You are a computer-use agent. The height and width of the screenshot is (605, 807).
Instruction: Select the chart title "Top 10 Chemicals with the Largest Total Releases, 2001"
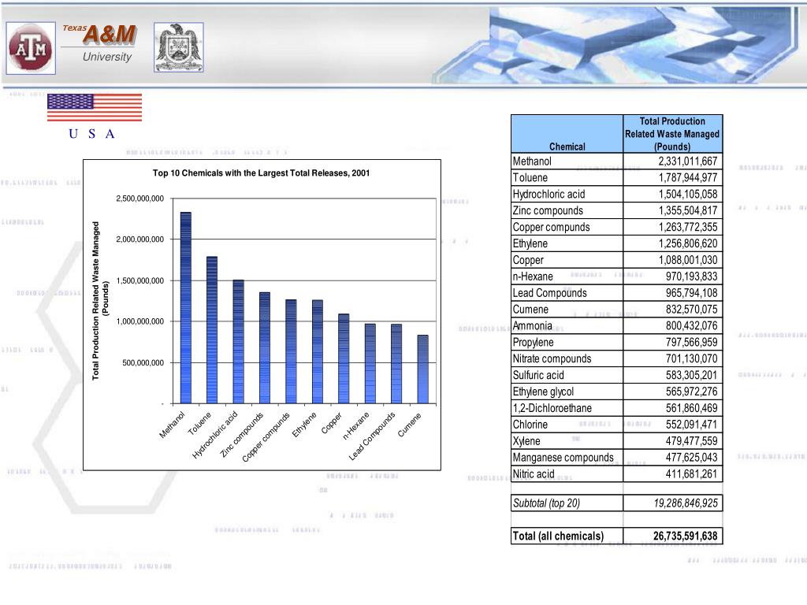tap(262, 173)
